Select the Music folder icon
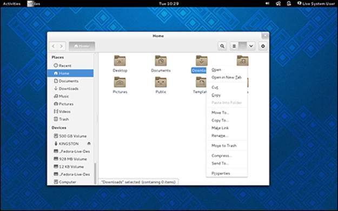The height and width of the screenshot is (211, 338). 242,60
